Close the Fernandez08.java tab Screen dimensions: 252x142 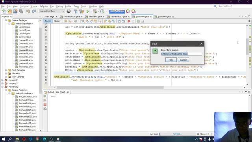click(82, 17)
